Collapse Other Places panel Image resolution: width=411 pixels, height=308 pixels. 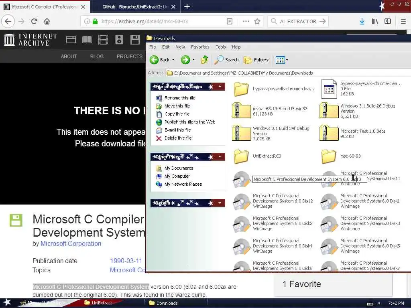pyautogui.click(x=220, y=157)
